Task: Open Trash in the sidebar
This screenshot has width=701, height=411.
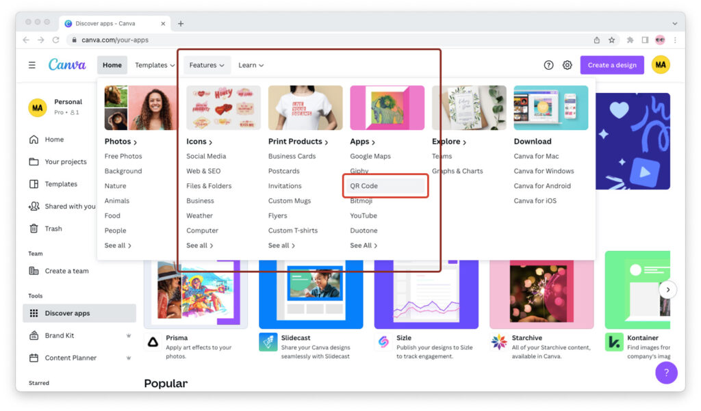Action: (x=45, y=228)
